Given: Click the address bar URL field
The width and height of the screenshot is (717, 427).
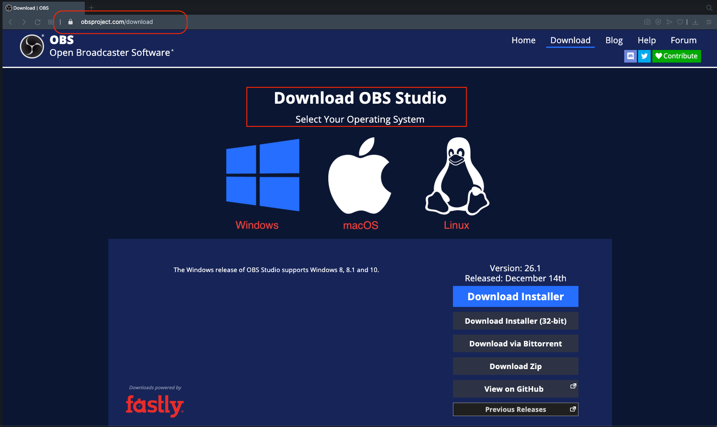Looking at the screenshot, I should pos(117,22).
